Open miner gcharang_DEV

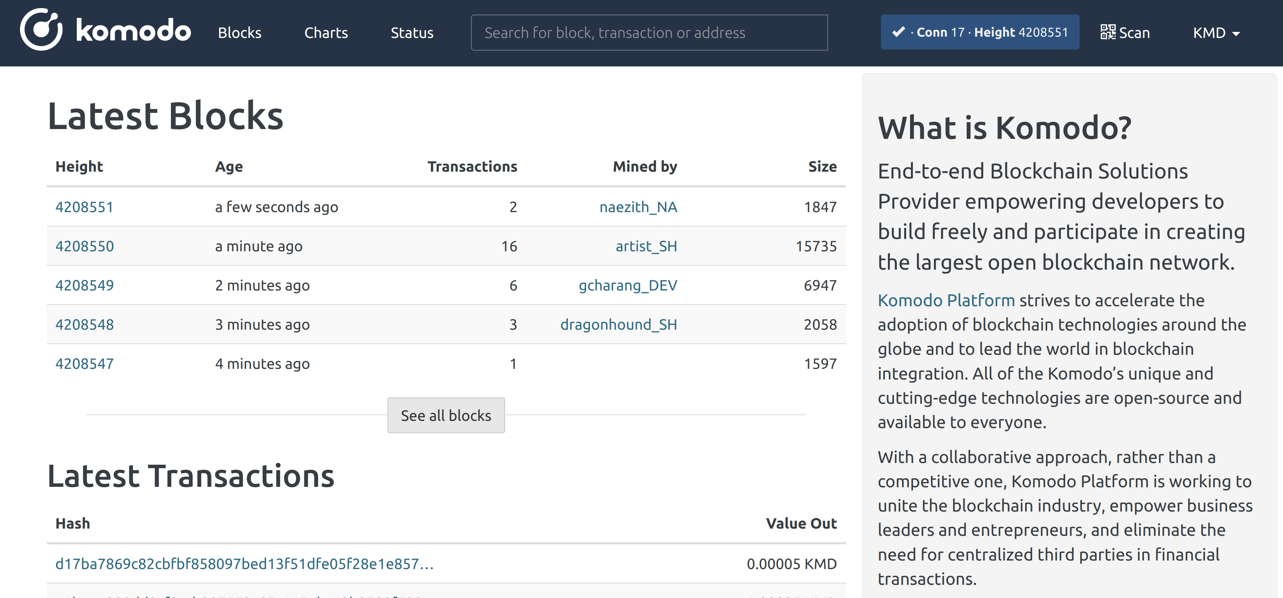627,285
